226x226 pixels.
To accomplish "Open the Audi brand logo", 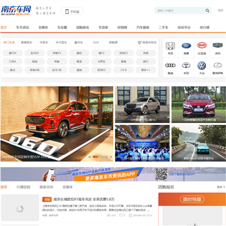I will [170, 65].
